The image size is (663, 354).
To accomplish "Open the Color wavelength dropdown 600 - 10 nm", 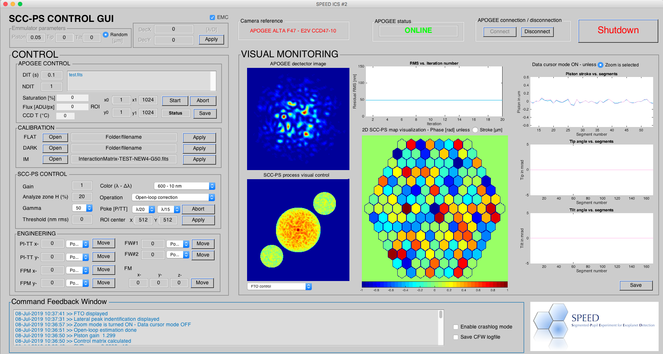I will [185, 186].
